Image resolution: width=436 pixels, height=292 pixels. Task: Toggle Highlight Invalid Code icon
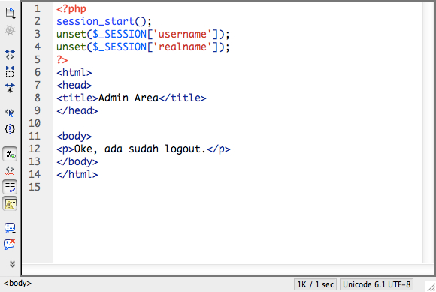click(10, 170)
